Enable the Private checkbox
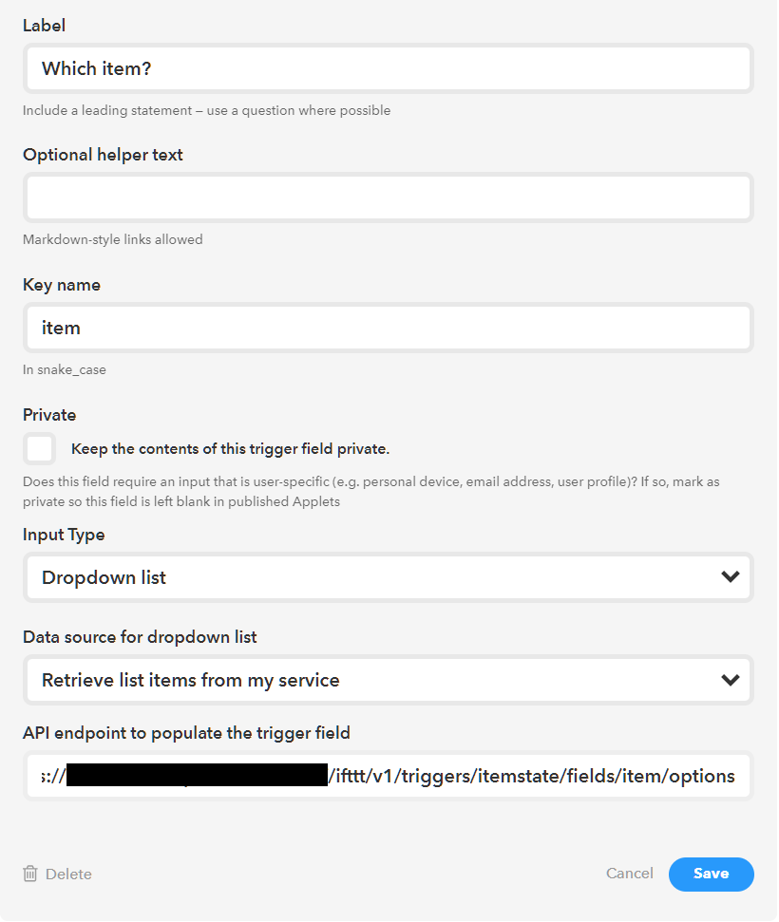Image resolution: width=779 pixels, height=922 pixels. tap(40, 448)
